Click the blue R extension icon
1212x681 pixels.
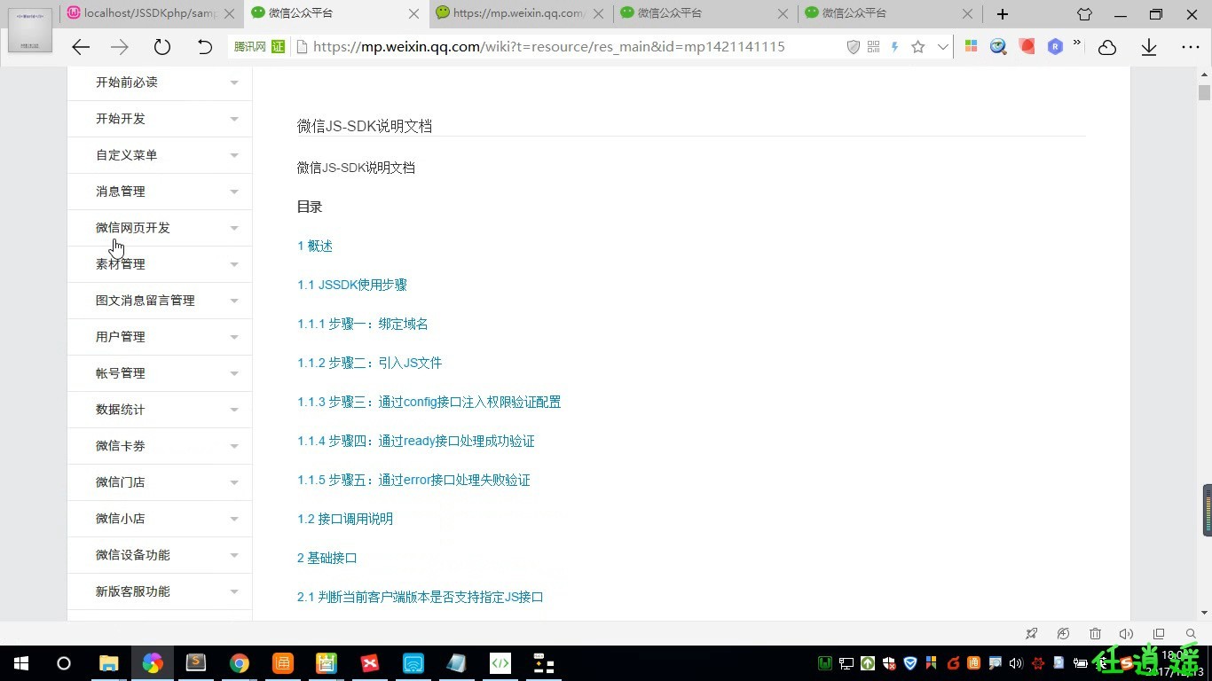[x=1055, y=47]
